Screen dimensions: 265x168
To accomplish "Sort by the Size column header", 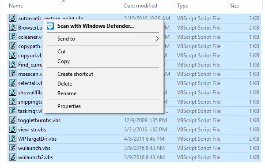I will pyautogui.click(x=235, y=6).
